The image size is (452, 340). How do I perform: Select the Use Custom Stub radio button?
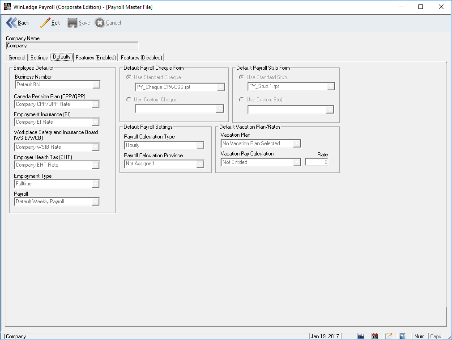pos(242,100)
